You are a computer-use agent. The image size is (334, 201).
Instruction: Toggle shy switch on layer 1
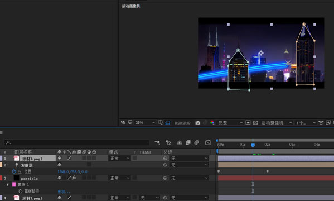pyautogui.click(x=60, y=158)
